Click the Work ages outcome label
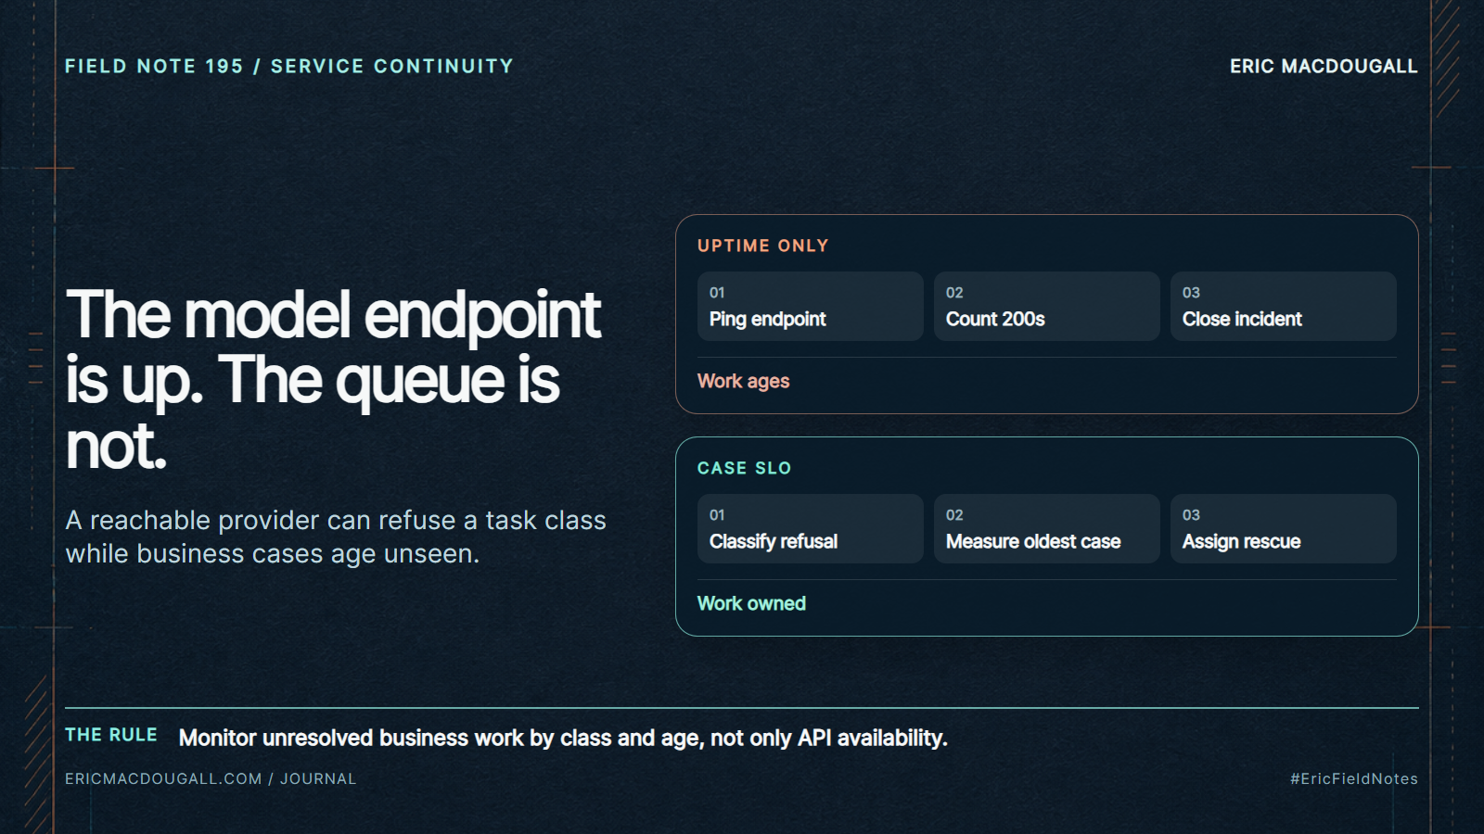This screenshot has width=1484, height=834. pyautogui.click(x=743, y=381)
